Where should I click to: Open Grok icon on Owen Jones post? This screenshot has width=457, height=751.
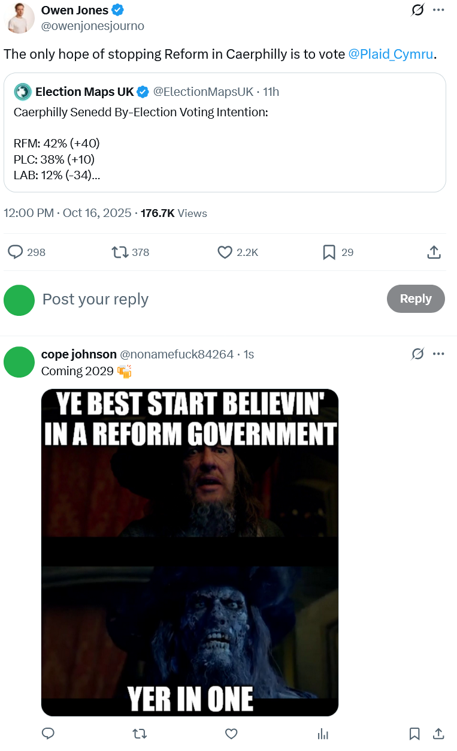[418, 10]
